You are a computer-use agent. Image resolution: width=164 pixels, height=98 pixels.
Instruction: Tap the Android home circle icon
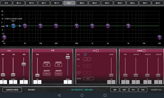coord(82,95)
